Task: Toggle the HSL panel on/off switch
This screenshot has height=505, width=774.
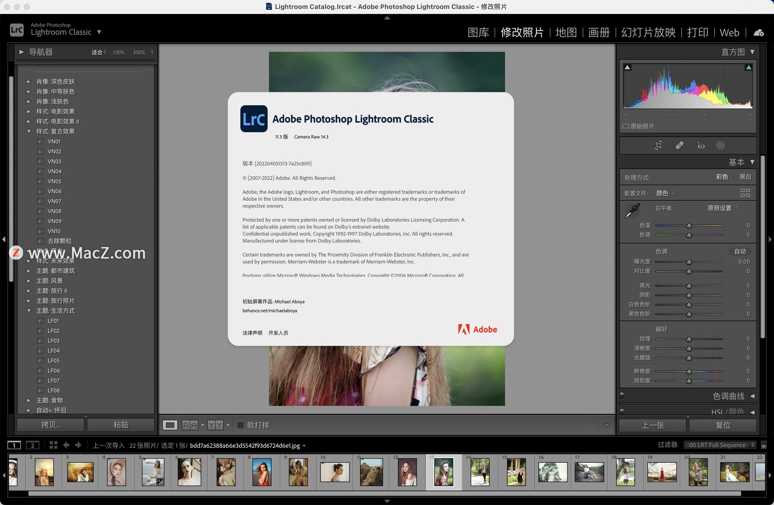Action: tap(622, 411)
